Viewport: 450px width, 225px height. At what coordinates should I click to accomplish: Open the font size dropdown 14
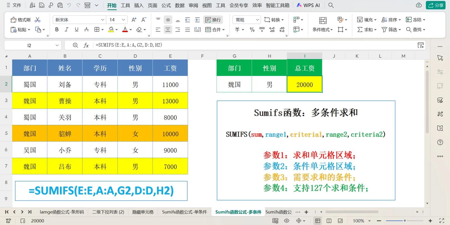pyautogui.click(x=123, y=20)
